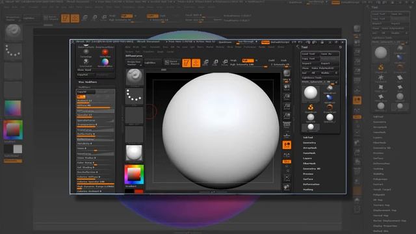Viewport: 416px width, 234px height.
Task: Toggle the orange Rgb button
Action: coord(247,60)
